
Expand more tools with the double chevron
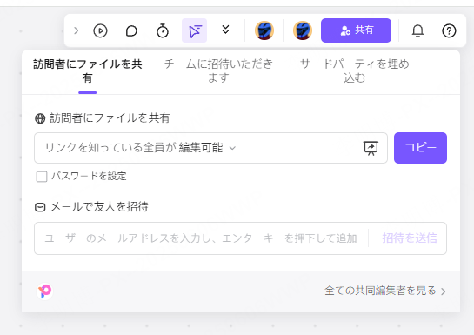point(225,30)
